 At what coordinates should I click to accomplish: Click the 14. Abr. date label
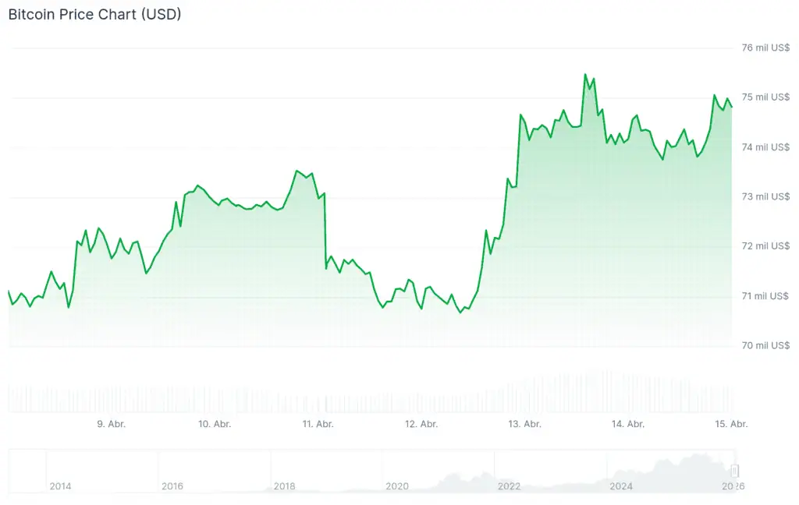628,424
